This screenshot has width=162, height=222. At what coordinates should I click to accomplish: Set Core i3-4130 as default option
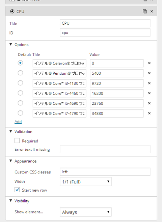tap(20, 83)
